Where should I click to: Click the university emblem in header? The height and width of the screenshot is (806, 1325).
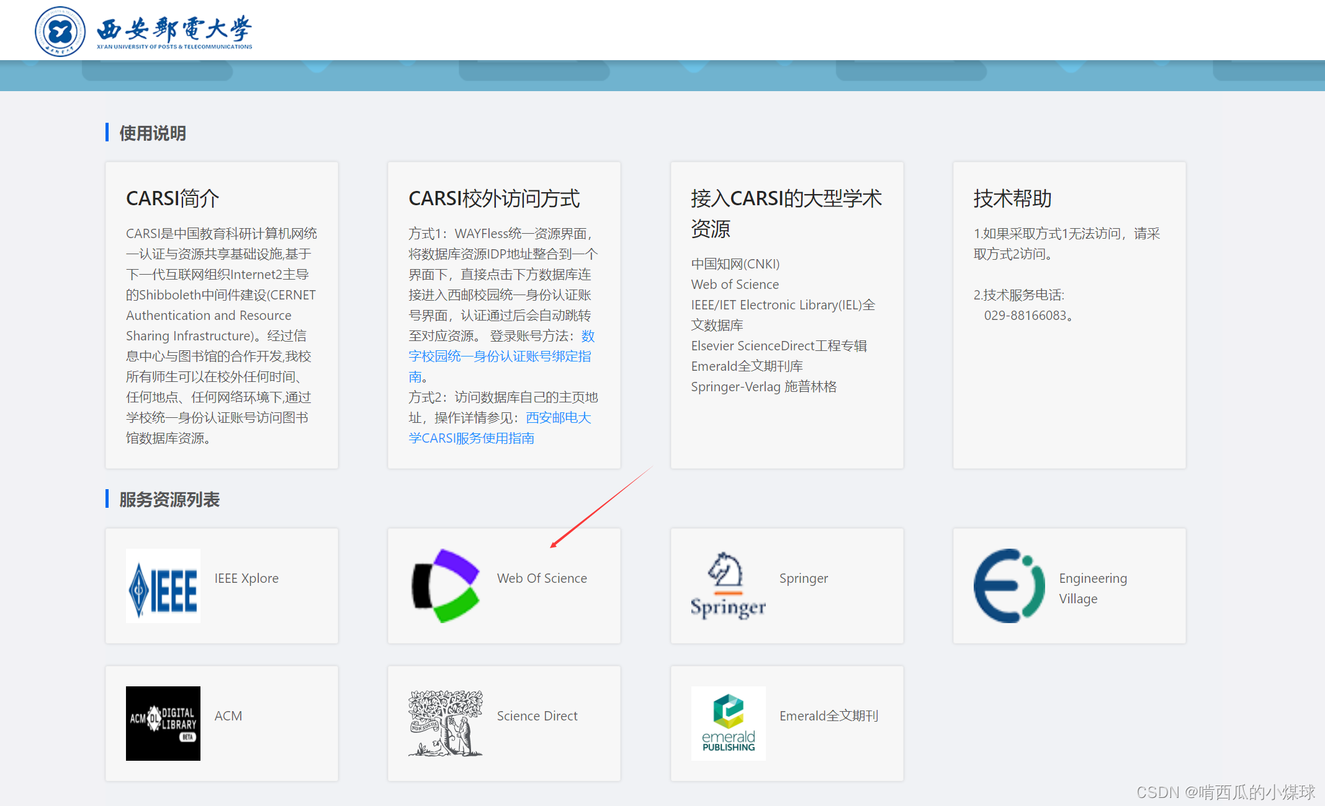(x=60, y=31)
